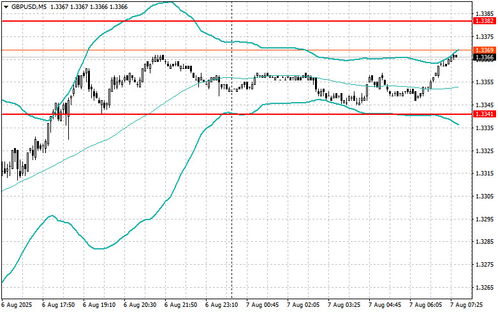Click the black 1.3366 current price tag
The width and height of the screenshot is (498, 312).
point(485,57)
